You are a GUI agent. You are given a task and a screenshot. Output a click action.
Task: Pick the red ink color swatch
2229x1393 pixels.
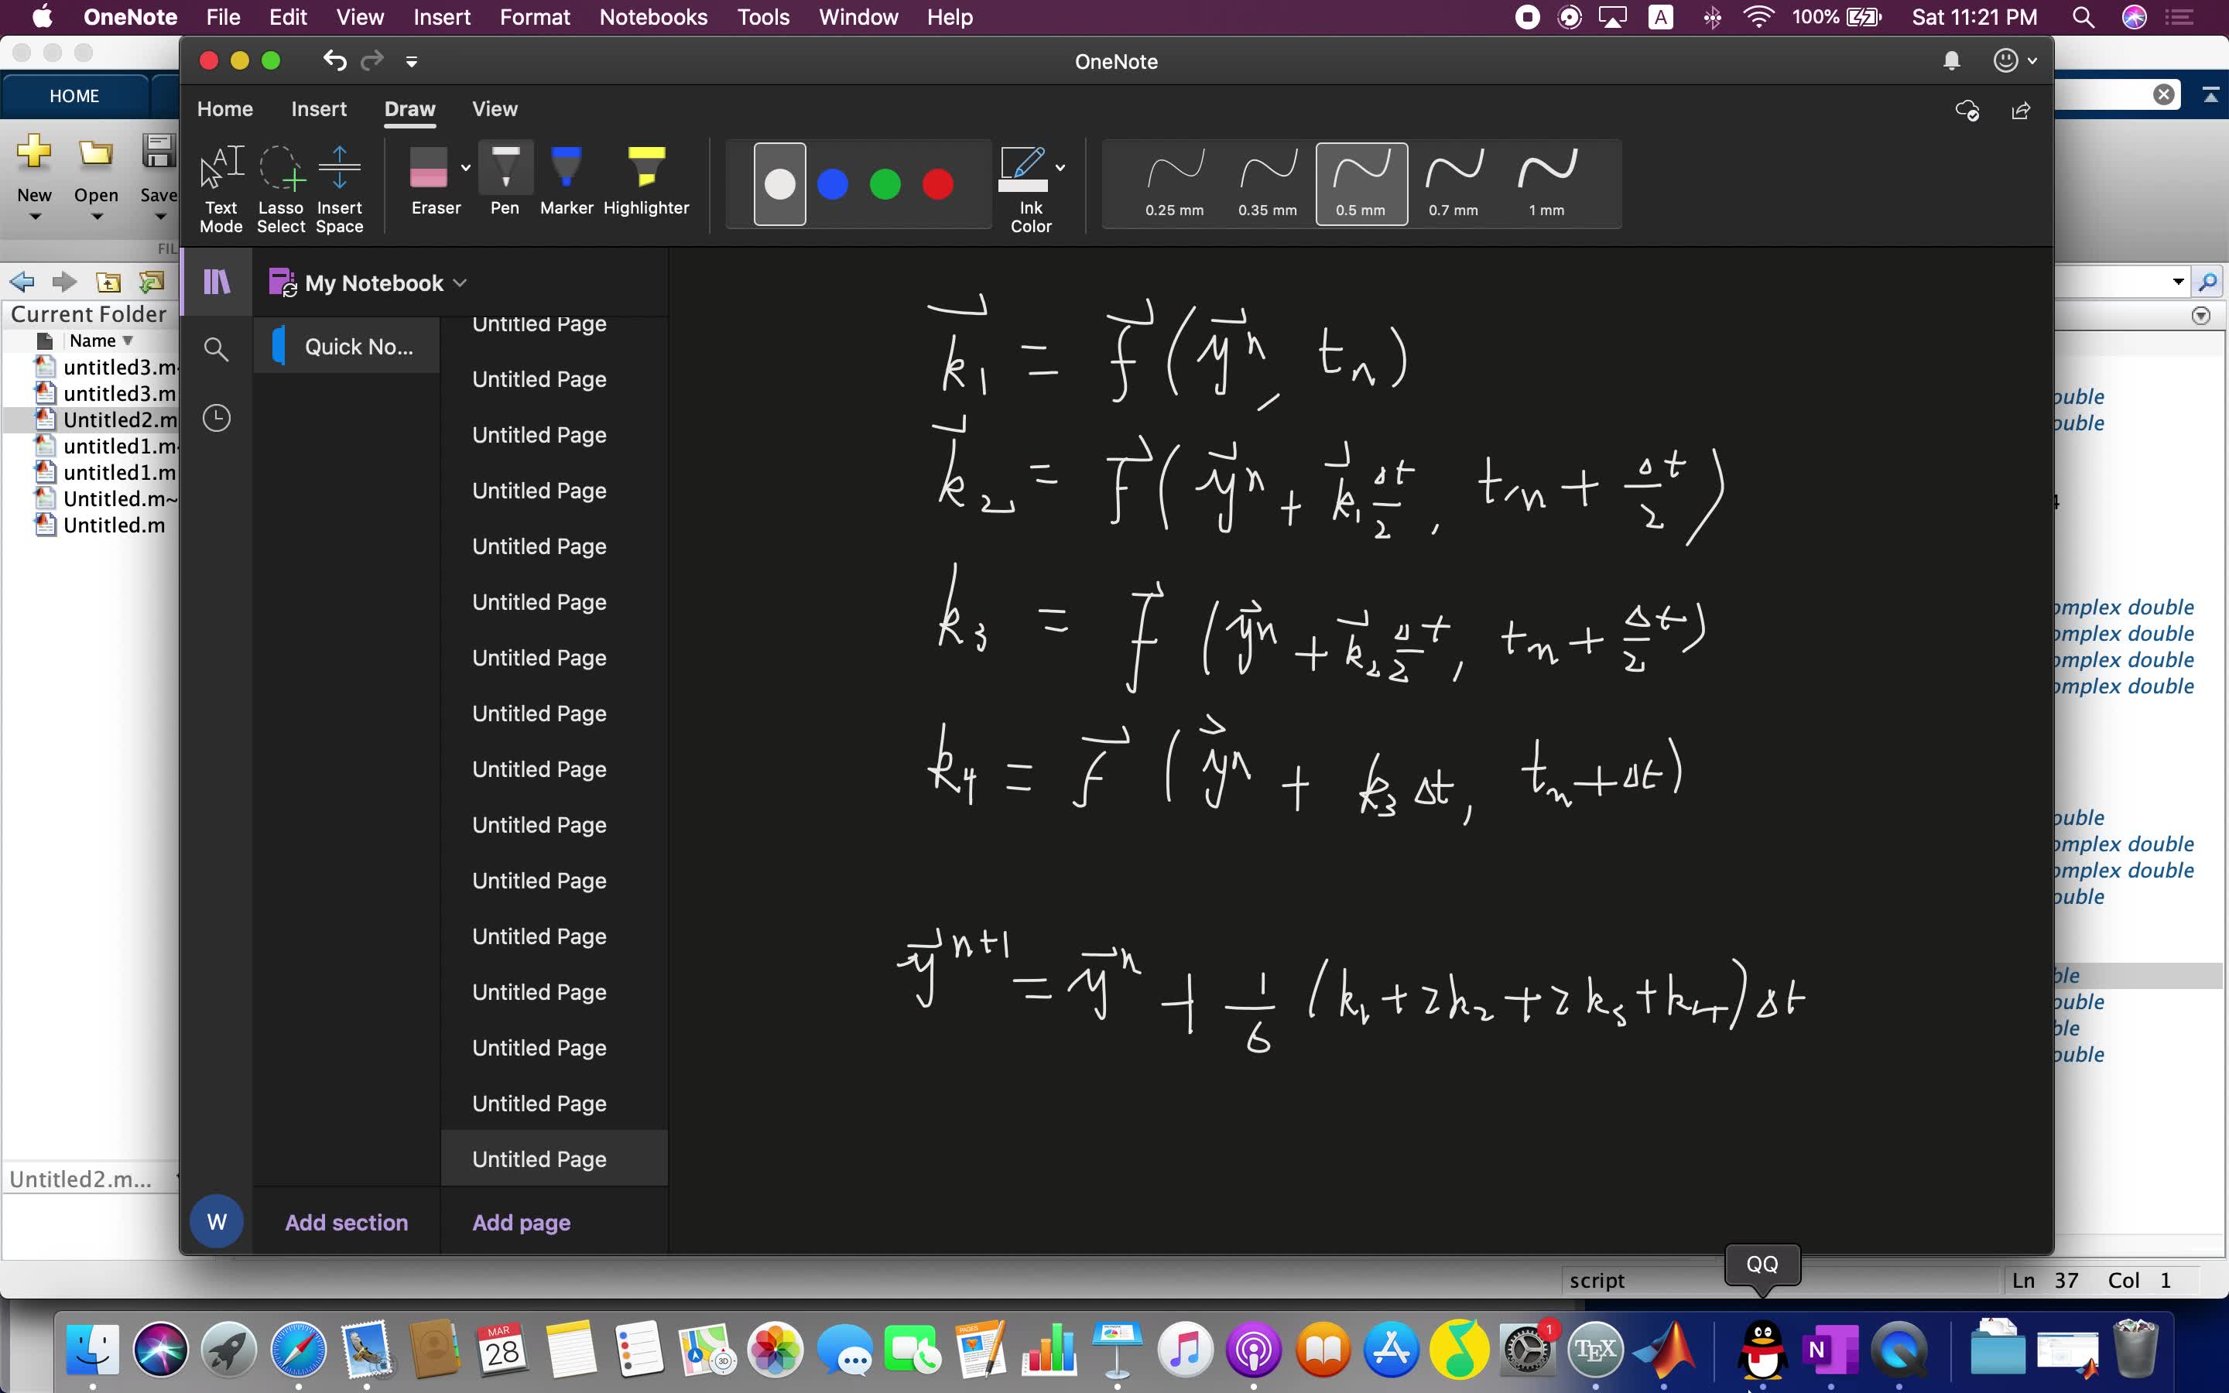938,184
